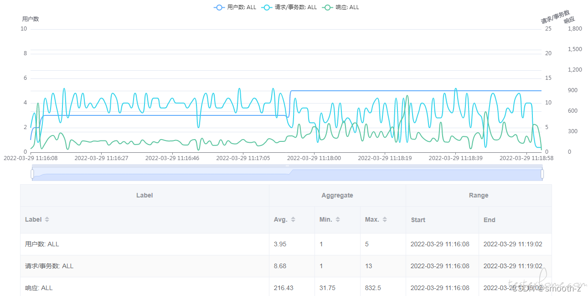588x296 pixels.
Task: Toggle the 响应: ALL legend entry
Action: click(x=340, y=7)
